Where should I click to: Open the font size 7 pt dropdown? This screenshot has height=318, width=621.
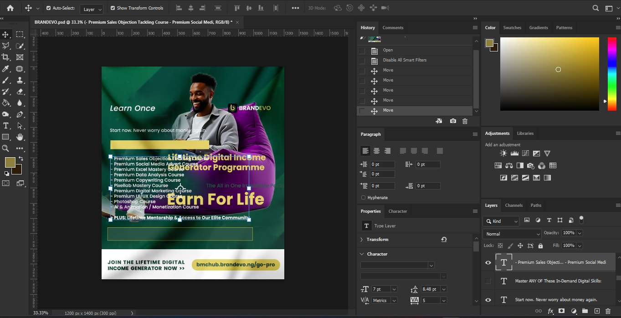click(394, 289)
